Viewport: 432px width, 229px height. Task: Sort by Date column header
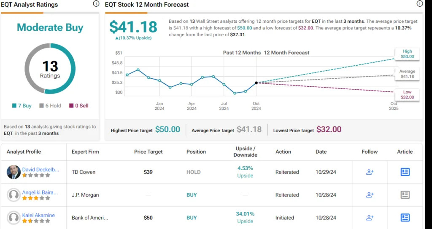tap(321, 152)
